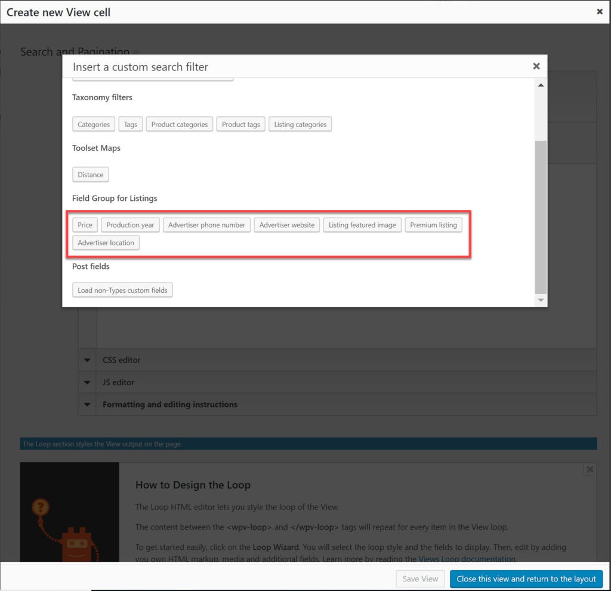Pick the Listing categories filter
The image size is (611, 591).
point(300,124)
